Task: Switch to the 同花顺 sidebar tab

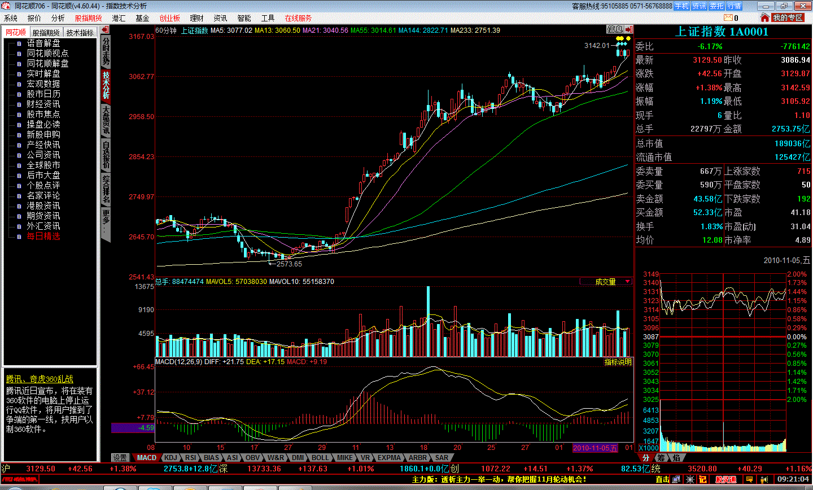Action: coord(16,32)
